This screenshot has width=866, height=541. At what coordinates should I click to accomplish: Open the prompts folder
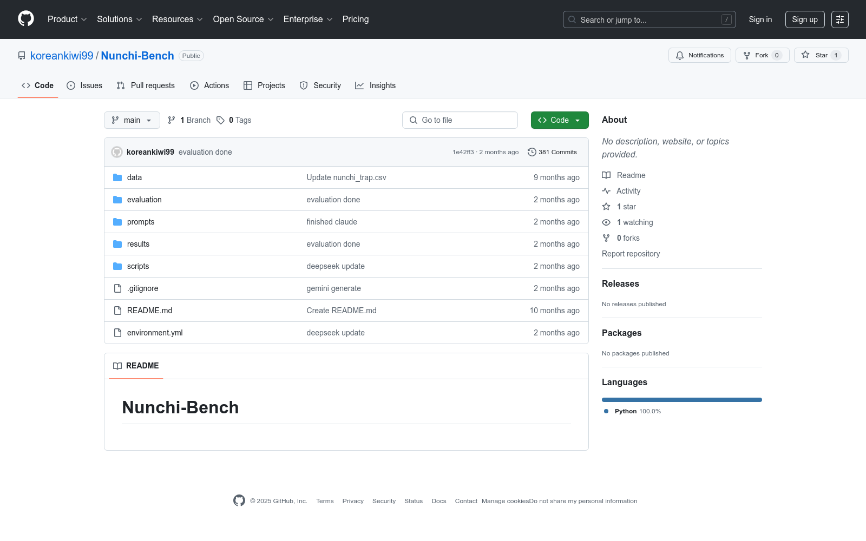[x=141, y=222]
